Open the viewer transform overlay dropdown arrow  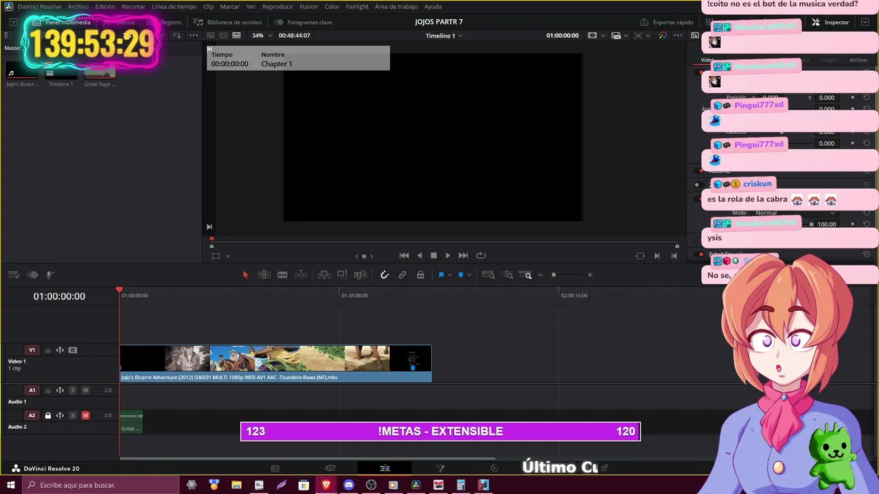(x=227, y=256)
